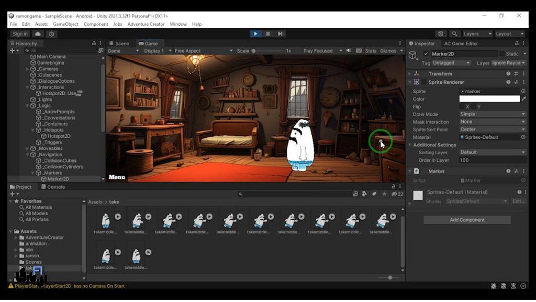The height and width of the screenshot is (302, 536).
Task: Click the Sign in button
Action: pyautogui.click(x=20, y=34)
